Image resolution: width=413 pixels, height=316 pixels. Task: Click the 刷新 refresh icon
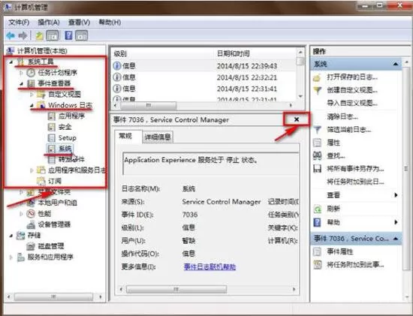pos(318,209)
